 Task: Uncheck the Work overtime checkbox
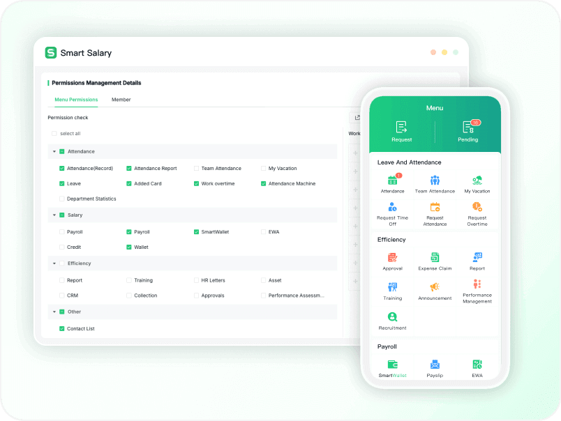(x=196, y=184)
